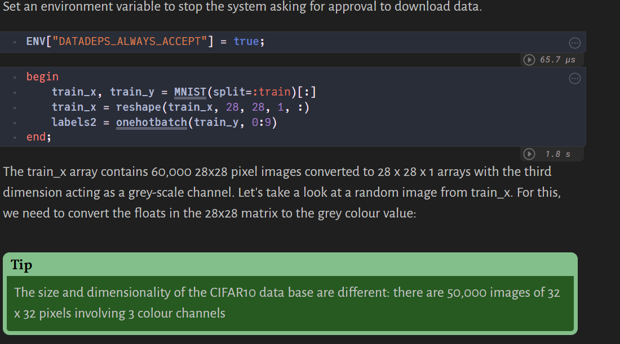Select the train_y variable in the code
The width and height of the screenshot is (620, 344).
coord(132,92)
